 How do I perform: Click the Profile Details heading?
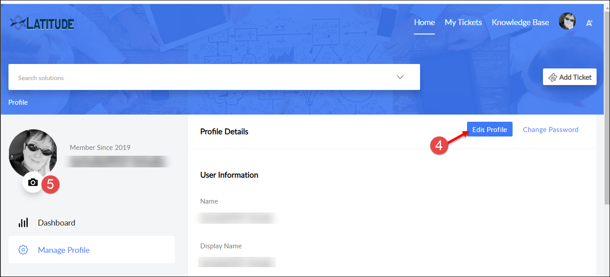224,132
